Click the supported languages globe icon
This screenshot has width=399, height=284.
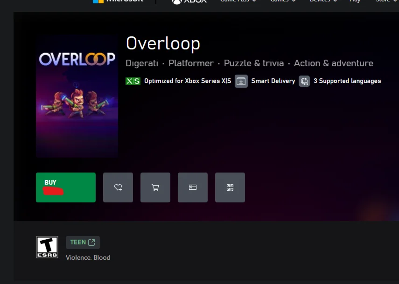304,81
